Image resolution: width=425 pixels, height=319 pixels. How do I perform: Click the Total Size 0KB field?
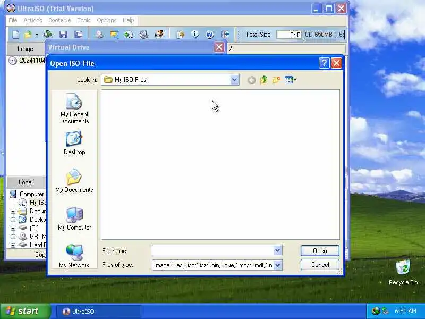point(289,35)
